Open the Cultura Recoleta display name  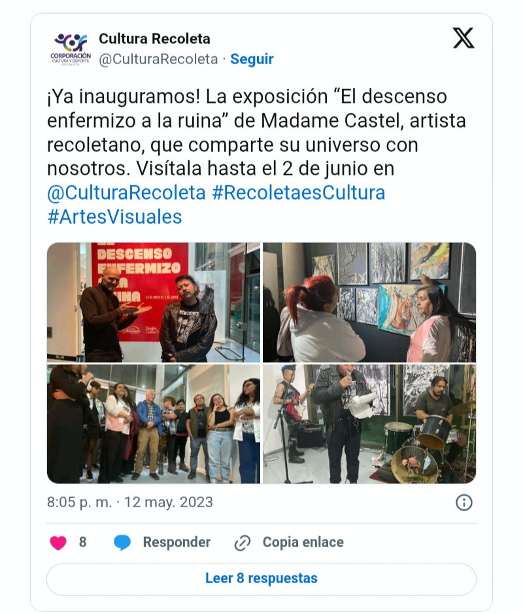tap(154, 39)
